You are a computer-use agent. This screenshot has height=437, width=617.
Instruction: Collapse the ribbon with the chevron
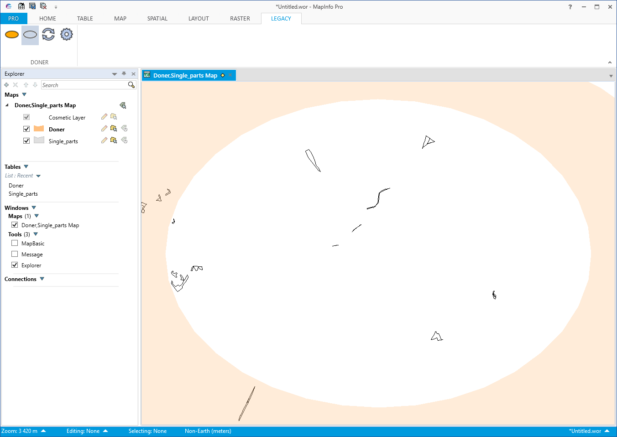point(610,62)
